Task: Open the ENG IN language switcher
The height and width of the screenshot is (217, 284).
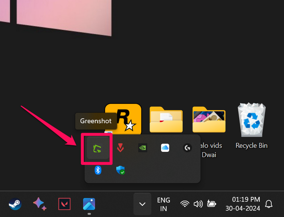Action: (164, 204)
